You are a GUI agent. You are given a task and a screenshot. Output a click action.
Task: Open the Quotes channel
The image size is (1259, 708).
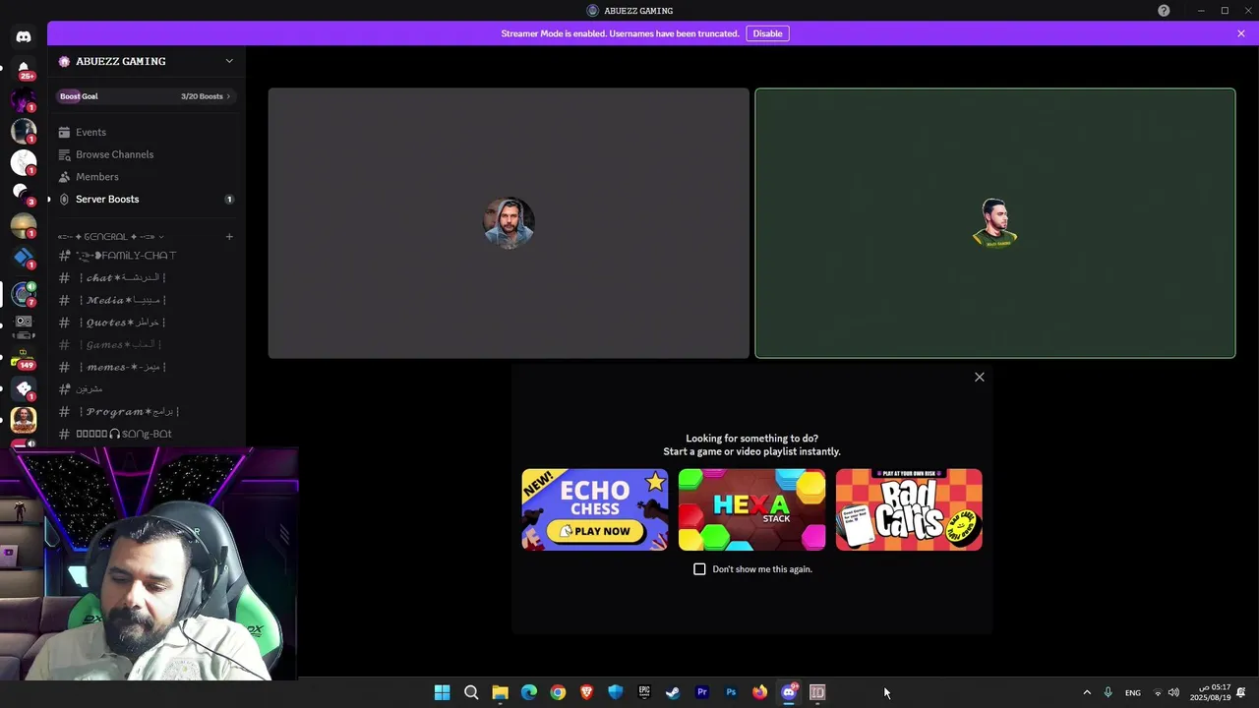point(147,323)
